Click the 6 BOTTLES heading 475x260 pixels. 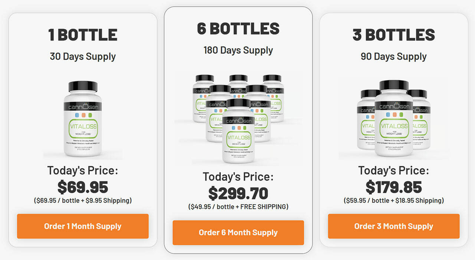tap(238, 29)
